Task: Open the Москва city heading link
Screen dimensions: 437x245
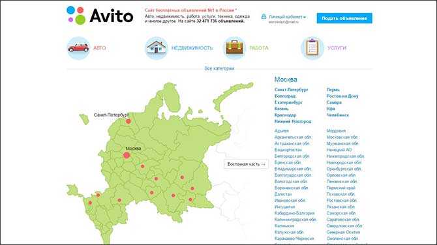Action: (x=286, y=79)
